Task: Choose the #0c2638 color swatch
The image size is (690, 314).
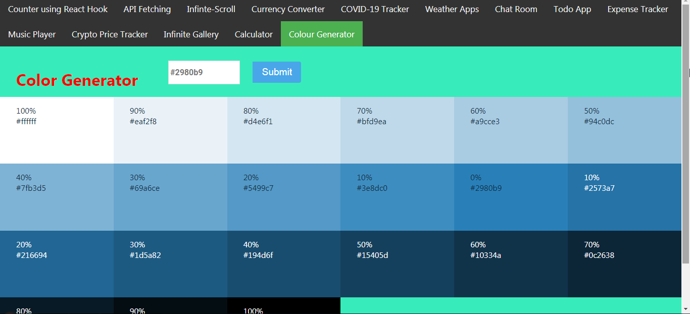Action: pyautogui.click(x=624, y=264)
